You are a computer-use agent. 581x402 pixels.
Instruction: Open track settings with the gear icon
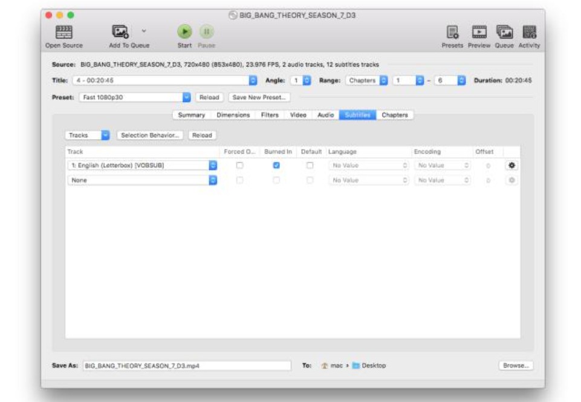(x=510, y=164)
